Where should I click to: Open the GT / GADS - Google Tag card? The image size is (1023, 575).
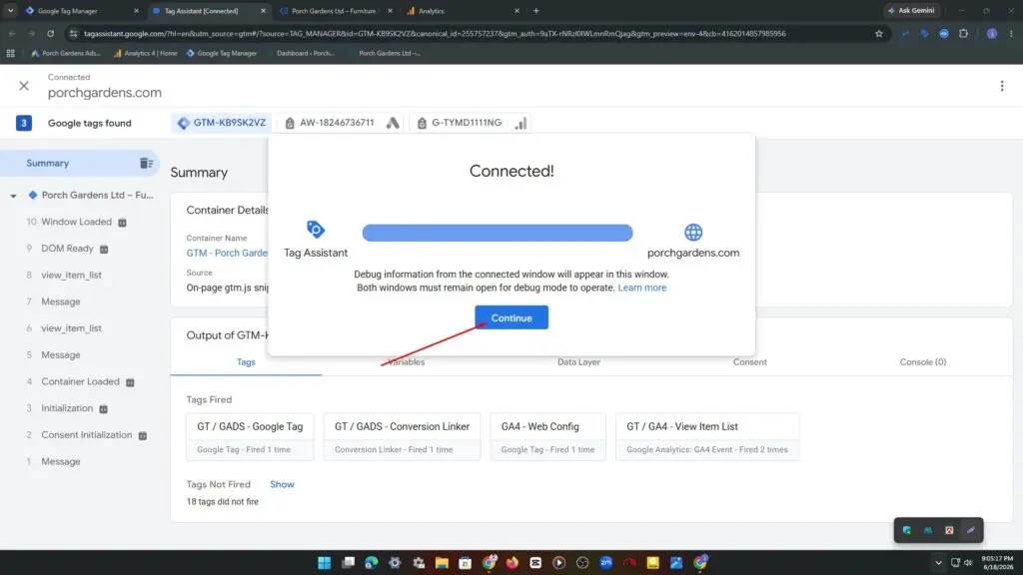[x=250, y=437]
